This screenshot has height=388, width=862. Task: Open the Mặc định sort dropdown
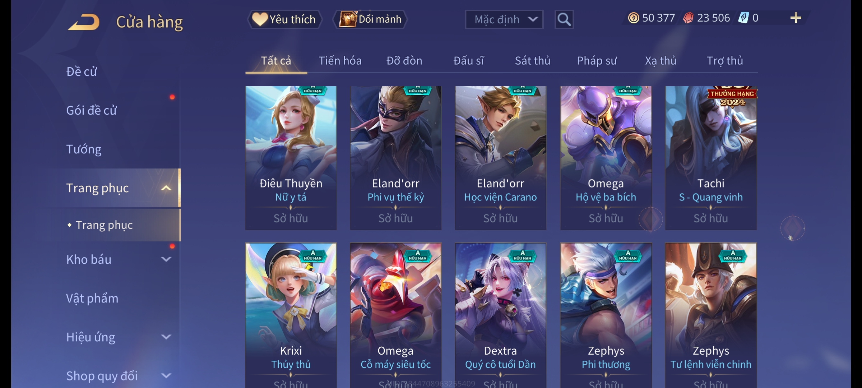504,19
